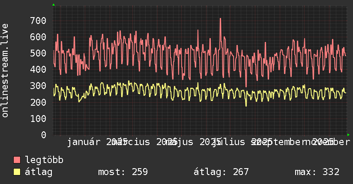Click the legtöbb legend label
Image resolution: width=353 pixels, height=184 pixels.
(44, 160)
